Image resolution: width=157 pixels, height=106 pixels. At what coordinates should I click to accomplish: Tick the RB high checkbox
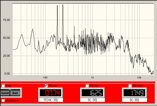(130, 86)
